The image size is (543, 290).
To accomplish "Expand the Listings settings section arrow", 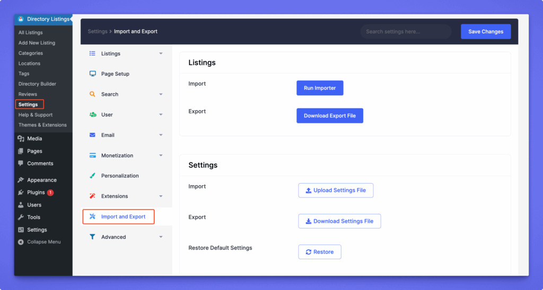I will click(161, 53).
